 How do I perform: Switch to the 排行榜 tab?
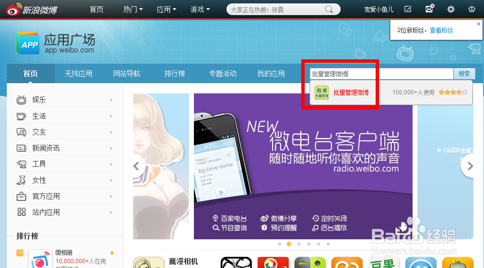[175, 73]
